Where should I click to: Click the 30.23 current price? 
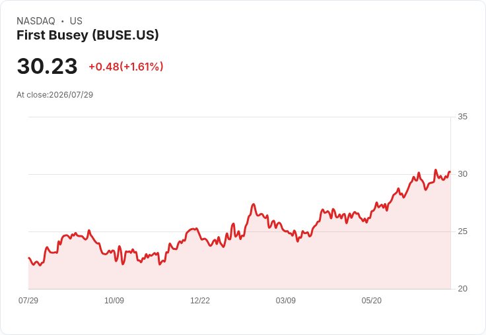(x=47, y=66)
